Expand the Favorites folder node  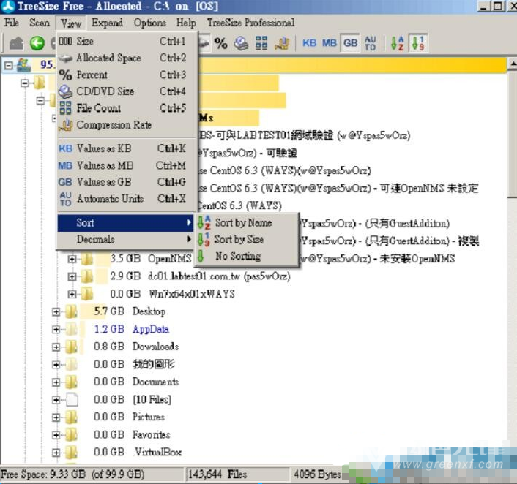click(x=56, y=435)
